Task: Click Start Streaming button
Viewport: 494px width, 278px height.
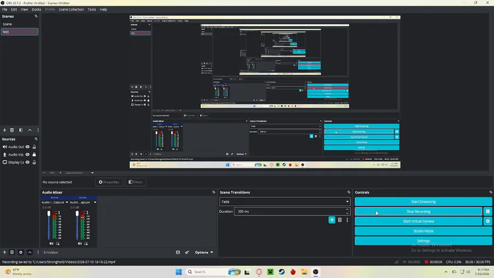Action: click(423, 202)
